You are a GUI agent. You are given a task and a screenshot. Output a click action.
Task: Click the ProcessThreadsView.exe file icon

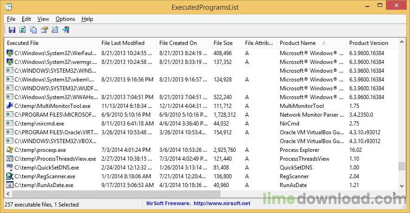10,159
